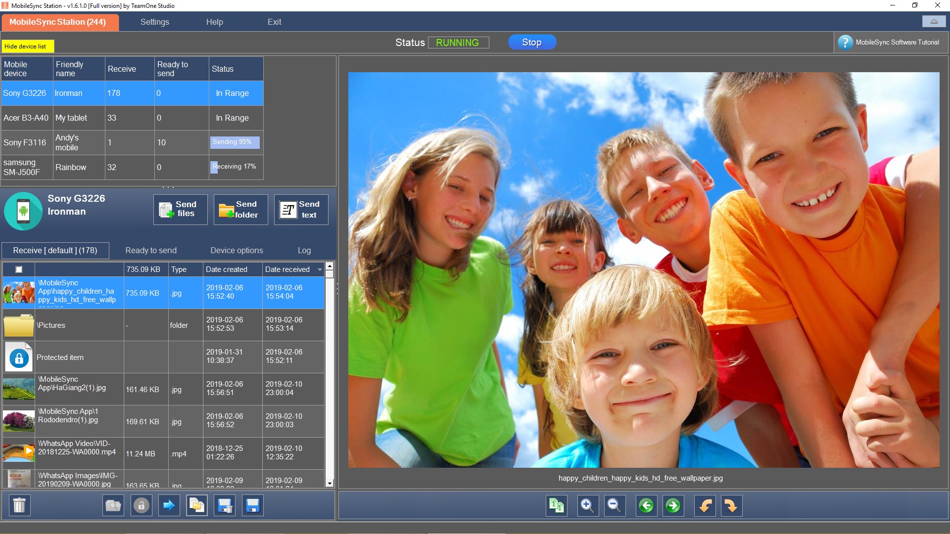The image size is (950, 534).
Task: Switch to the Device options tab
Action: 237,250
